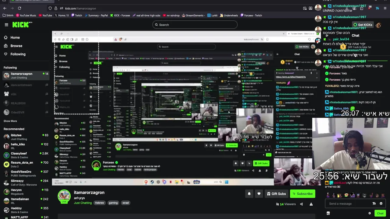The image size is (390, 219).
Task: Open the chat settings gear icon
Action: click(370, 214)
